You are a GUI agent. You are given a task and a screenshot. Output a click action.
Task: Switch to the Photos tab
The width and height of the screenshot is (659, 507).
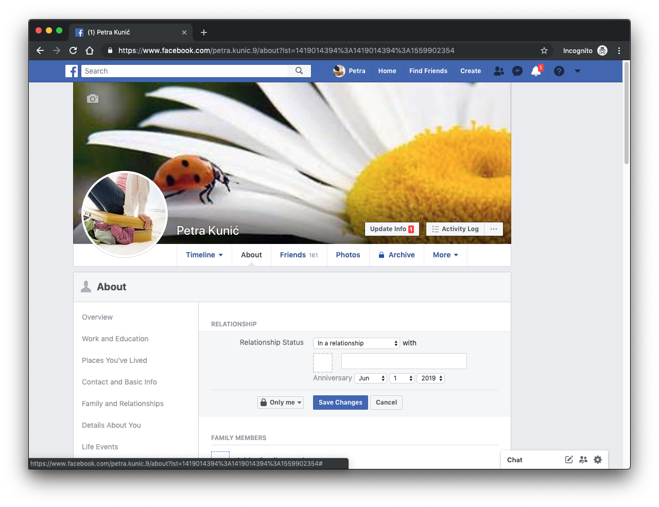348,255
